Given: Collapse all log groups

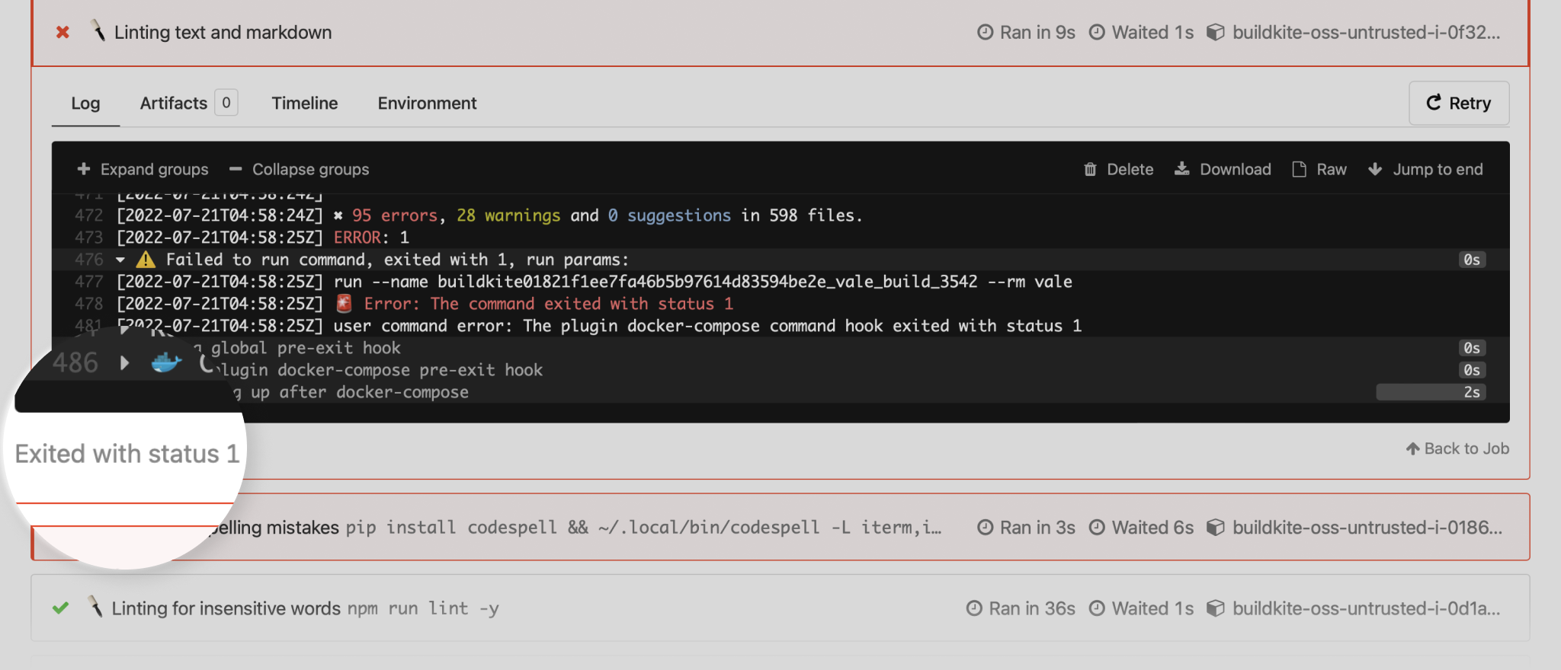Looking at the screenshot, I should click(300, 169).
